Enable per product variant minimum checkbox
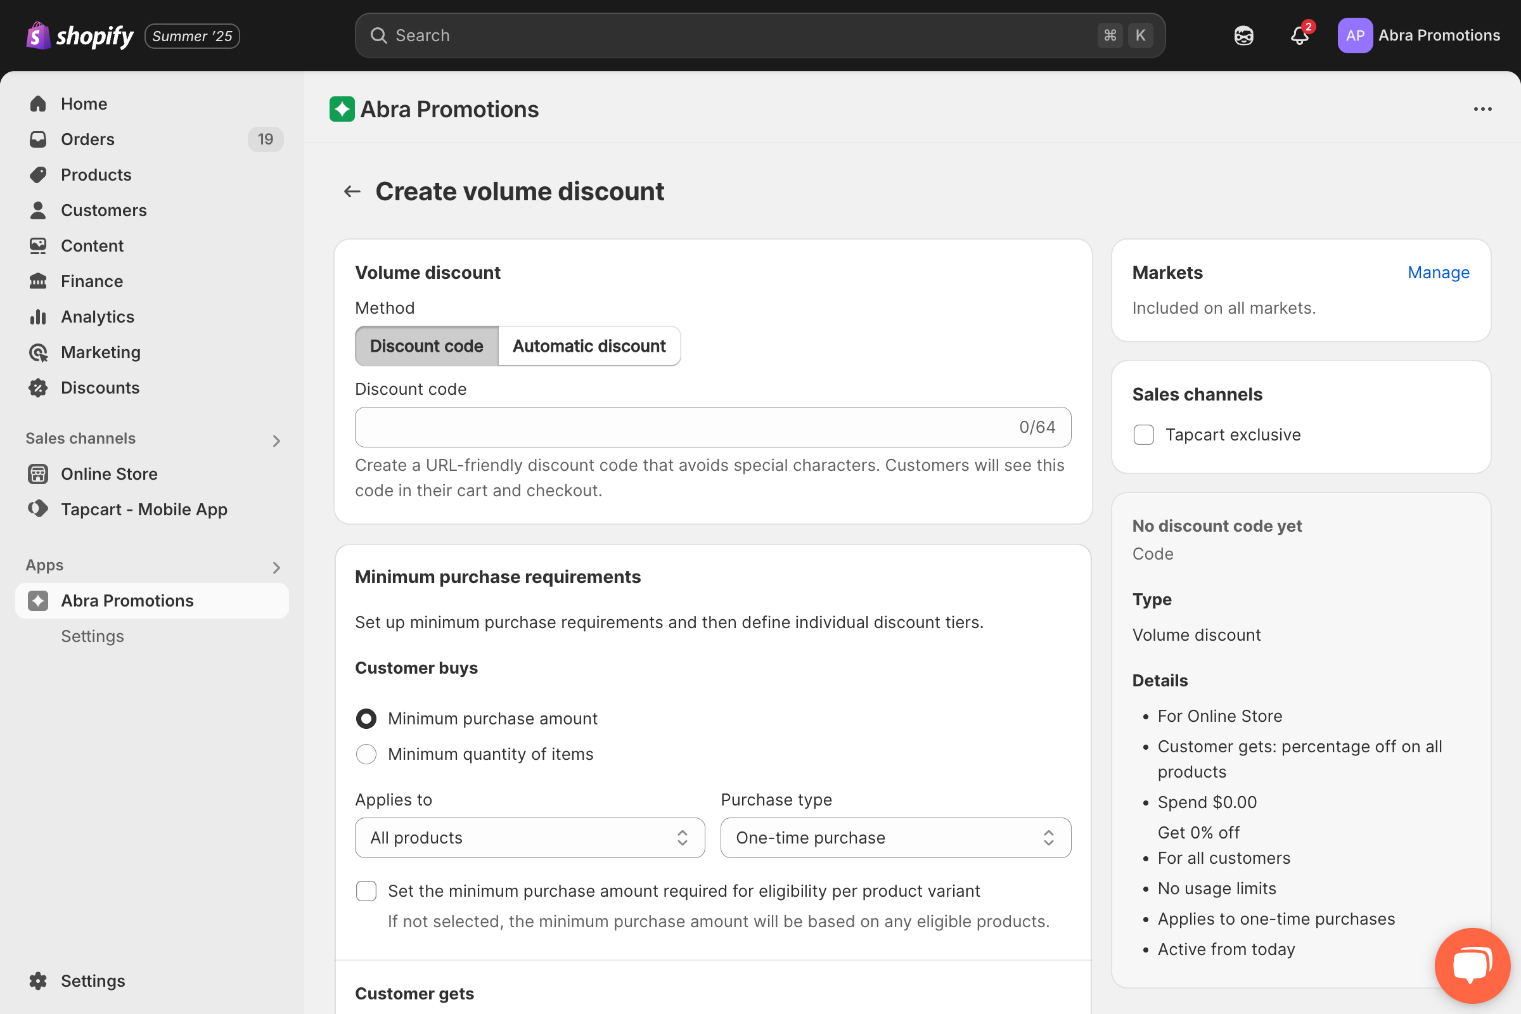The height and width of the screenshot is (1014, 1521). pos(367,891)
